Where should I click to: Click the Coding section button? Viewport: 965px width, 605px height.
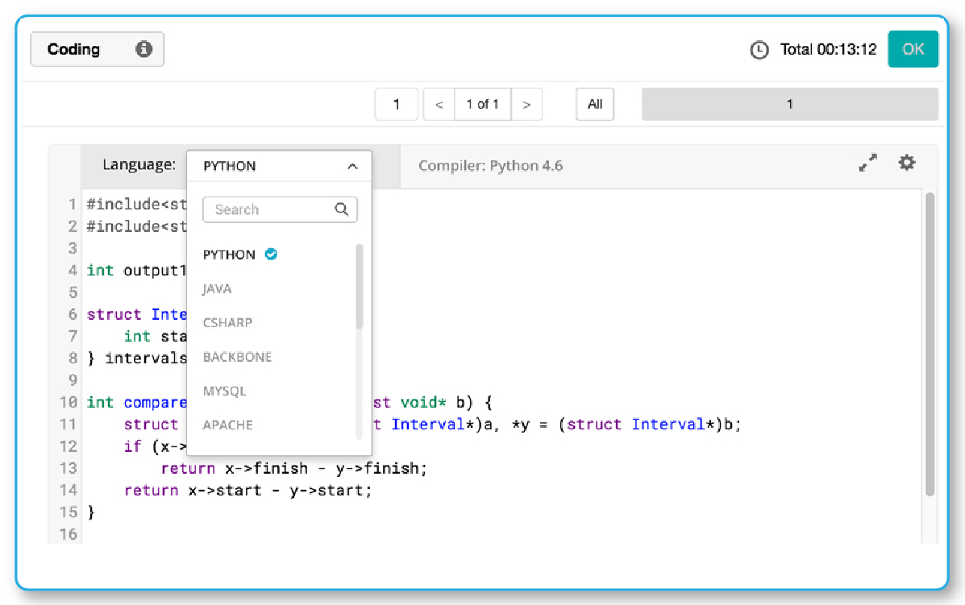pyautogui.click(x=98, y=49)
